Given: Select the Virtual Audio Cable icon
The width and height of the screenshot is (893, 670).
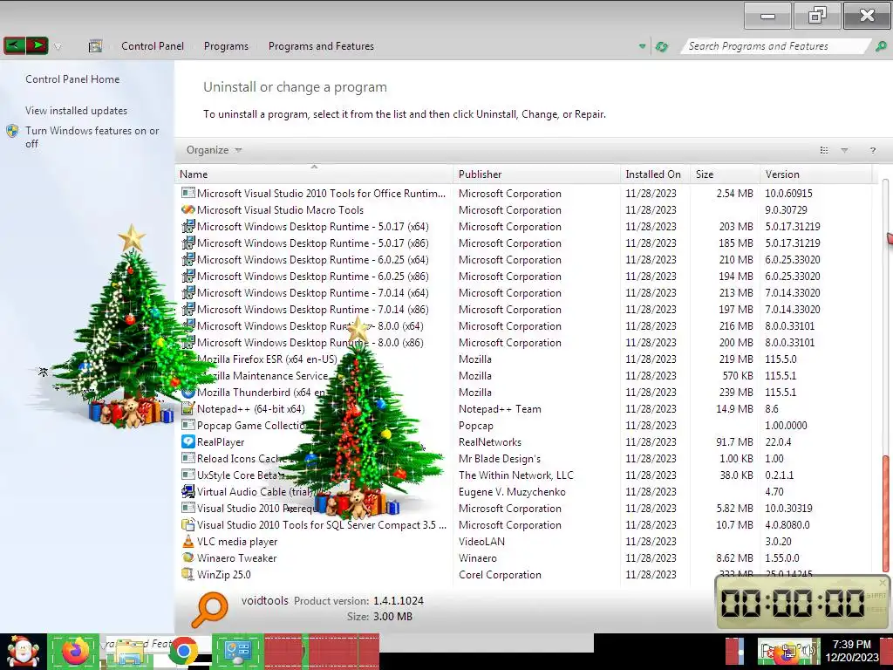Looking at the screenshot, I should [x=188, y=491].
